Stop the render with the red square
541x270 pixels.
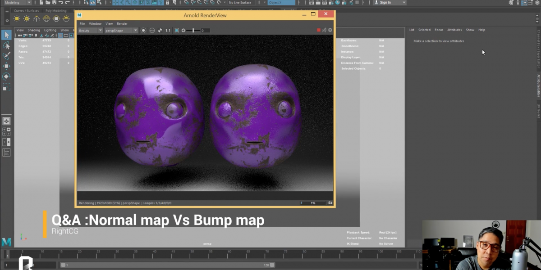tap(319, 30)
